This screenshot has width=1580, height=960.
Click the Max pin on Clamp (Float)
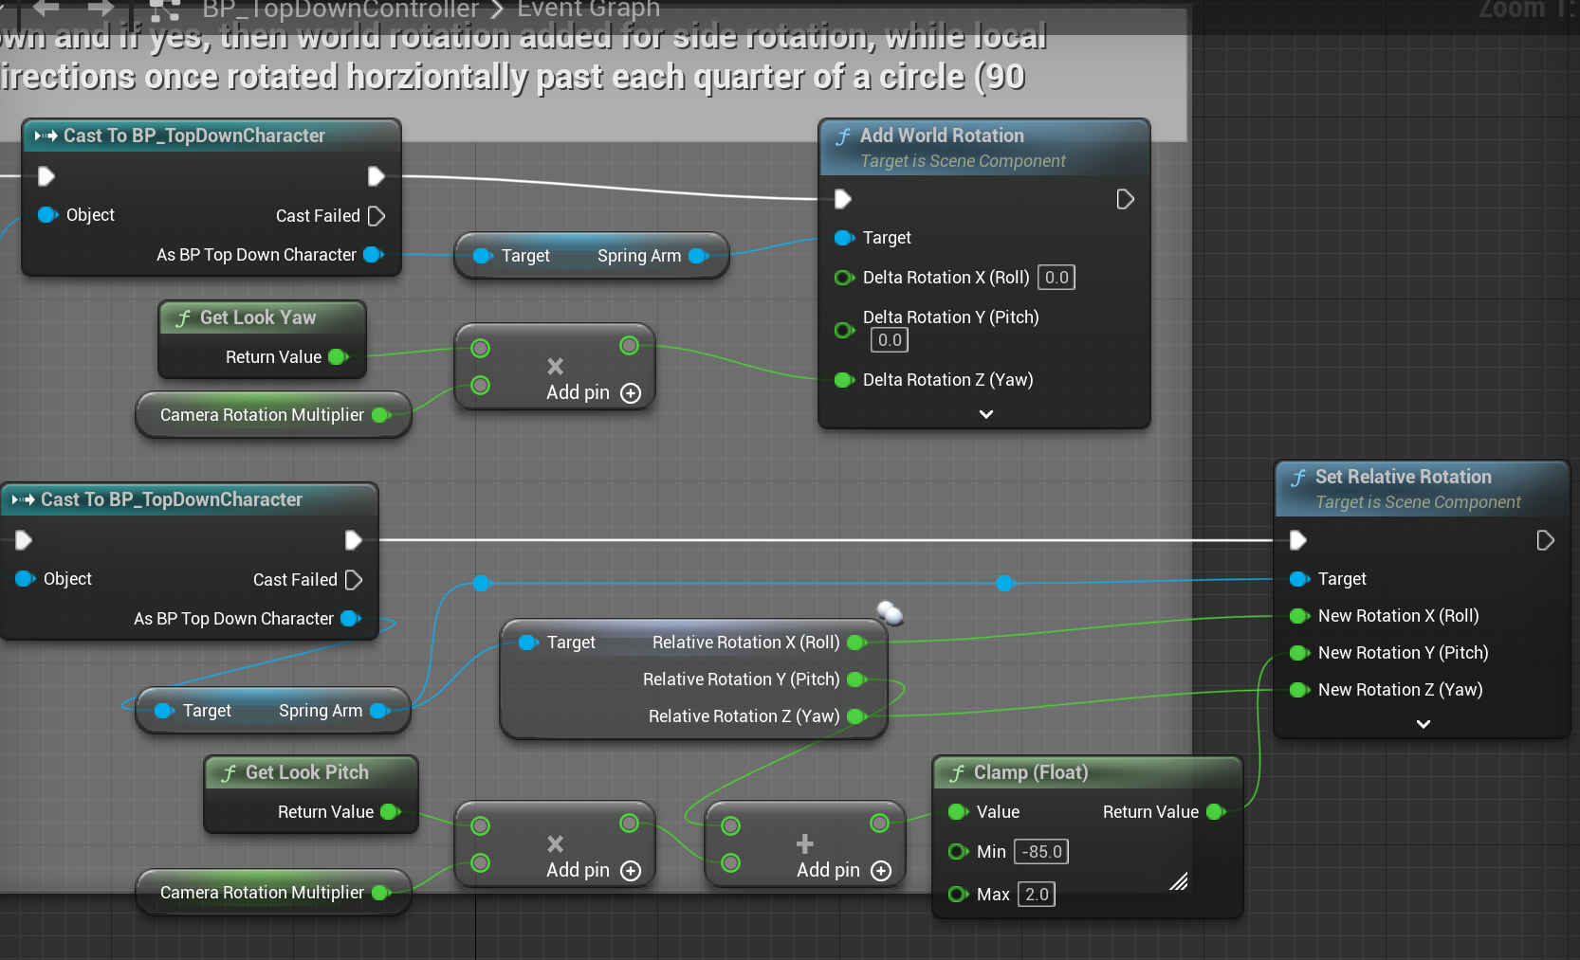point(958,895)
